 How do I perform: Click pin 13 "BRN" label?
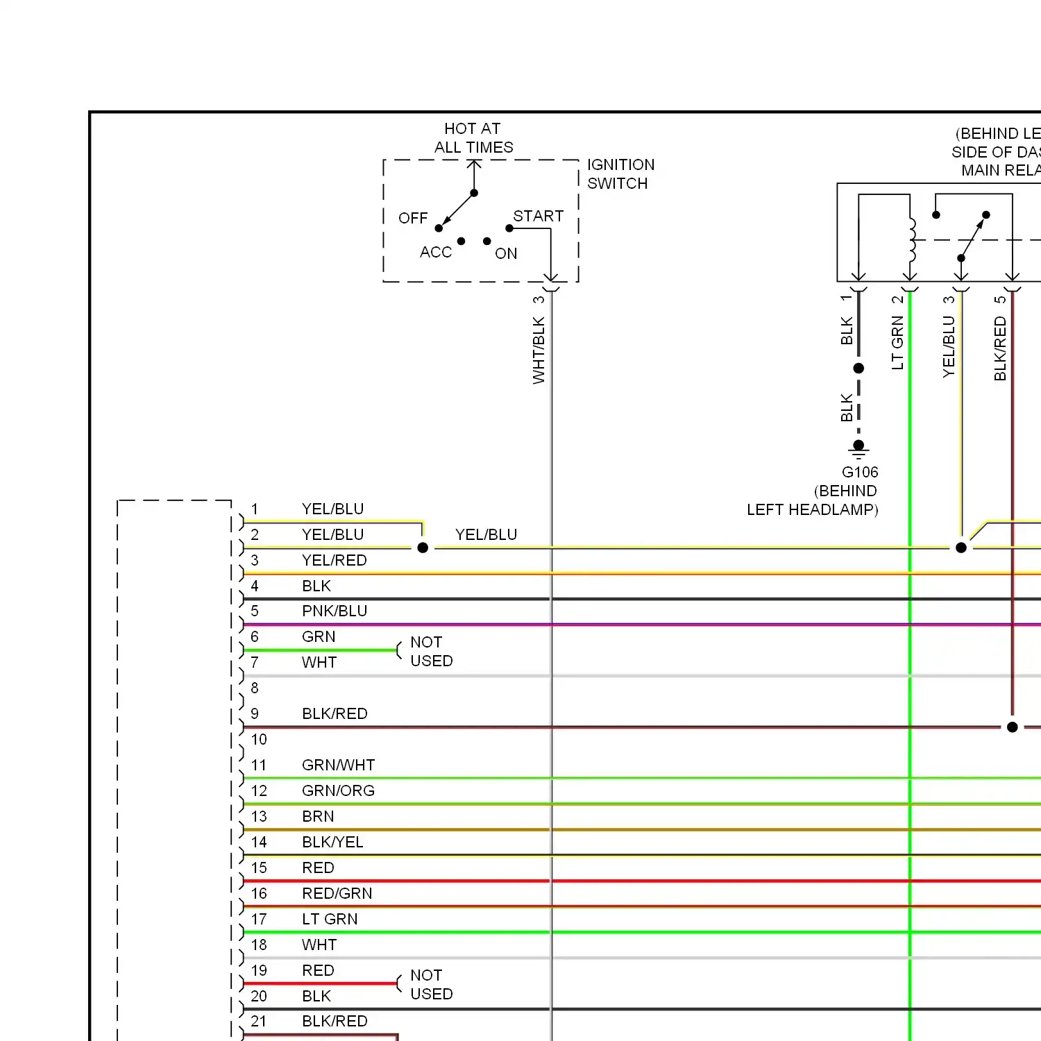click(318, 817)
